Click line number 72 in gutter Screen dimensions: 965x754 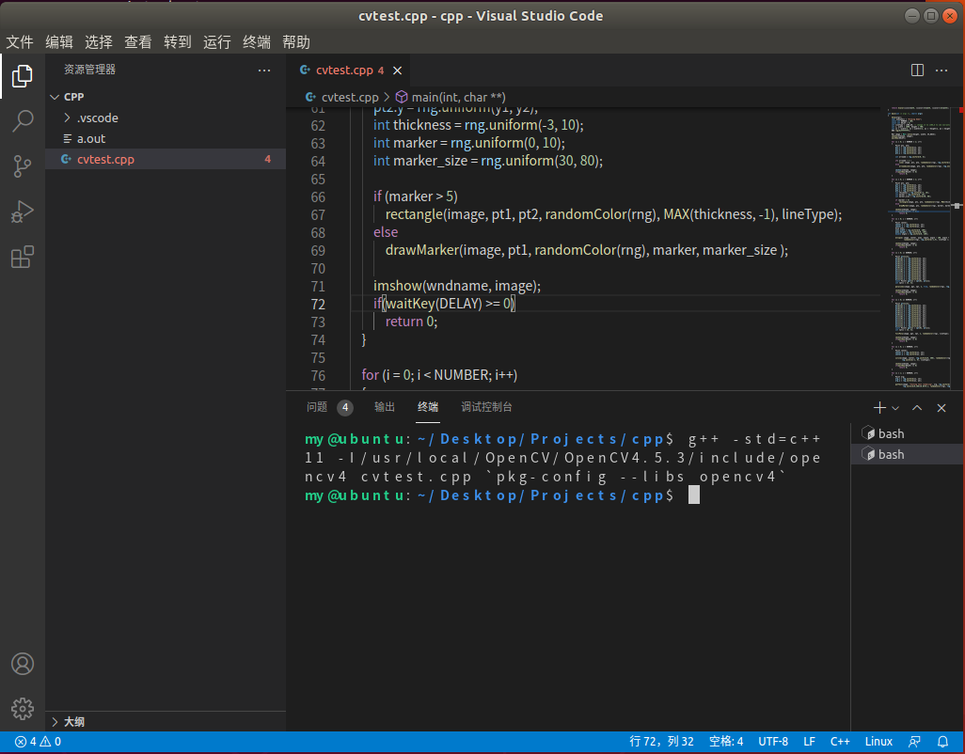[318, 305]
